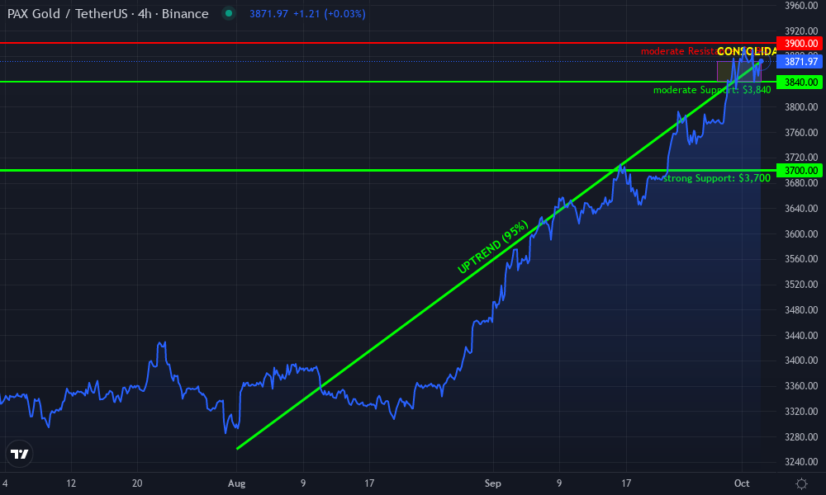Open chart settings gear icon
Viewport: 826px width, 495px height.
coord(801,483)
